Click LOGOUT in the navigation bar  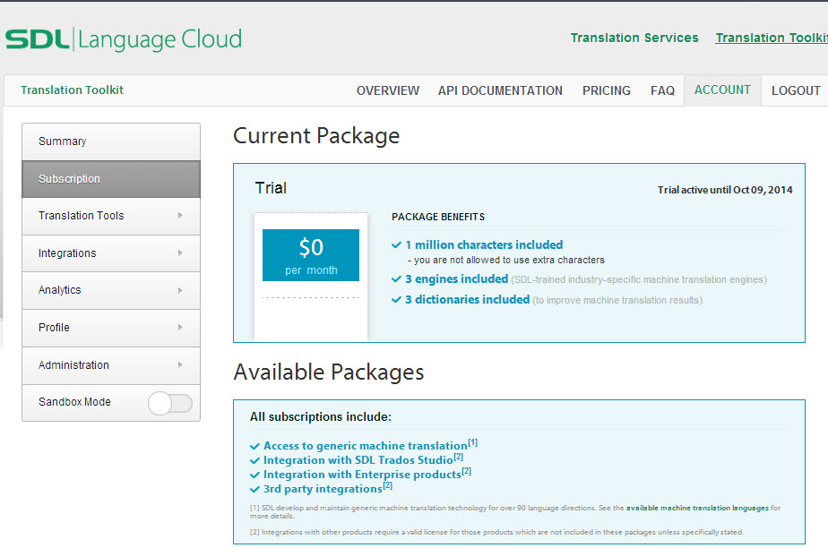(x=796, y=90)
